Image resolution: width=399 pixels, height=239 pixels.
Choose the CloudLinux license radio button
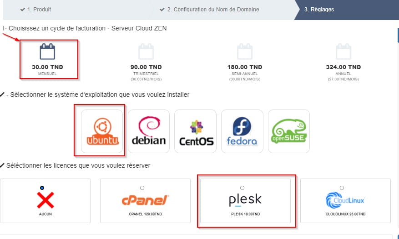[x=342, y=188]
